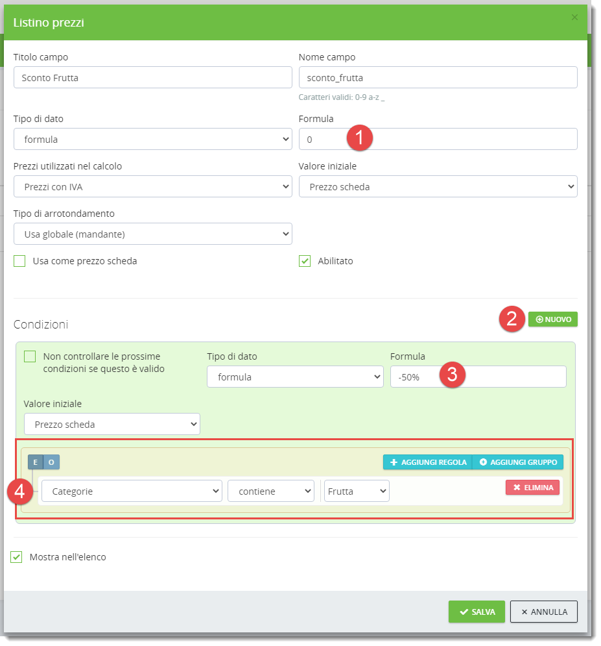Enable the Usa come prezzo scheda checkbox

[19, 261]
